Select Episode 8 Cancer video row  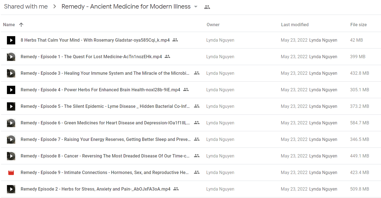pyautogui.click(x=191, y=156)
